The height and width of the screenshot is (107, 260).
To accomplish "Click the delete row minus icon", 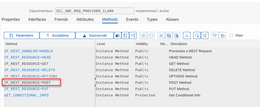I will (x=151, y=35).
